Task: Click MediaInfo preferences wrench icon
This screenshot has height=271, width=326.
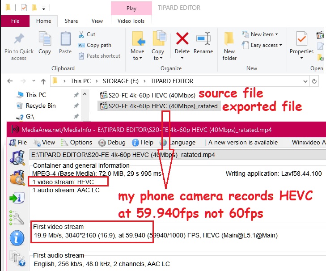Action: [x=17, y=217]
